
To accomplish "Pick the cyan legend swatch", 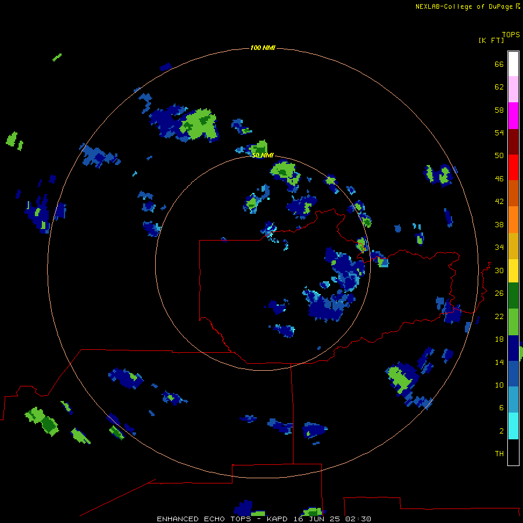I will [513, 426].
